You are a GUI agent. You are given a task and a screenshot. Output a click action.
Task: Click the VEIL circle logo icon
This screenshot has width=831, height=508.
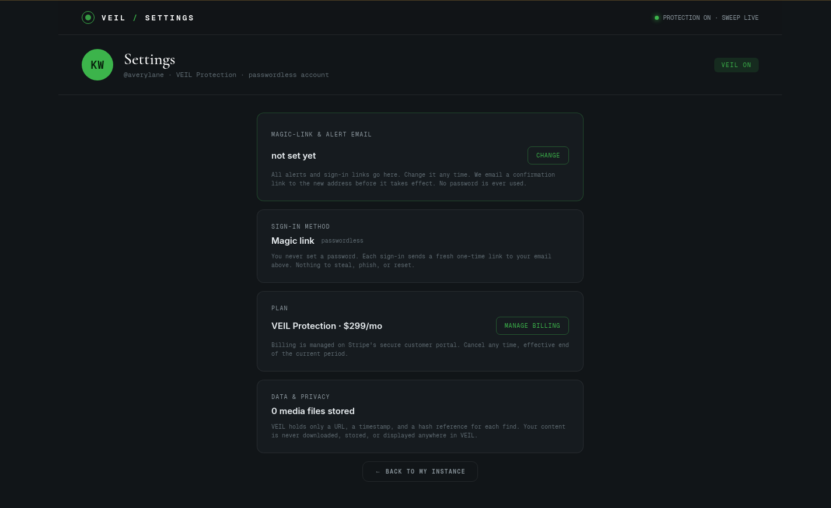point(88,17)
